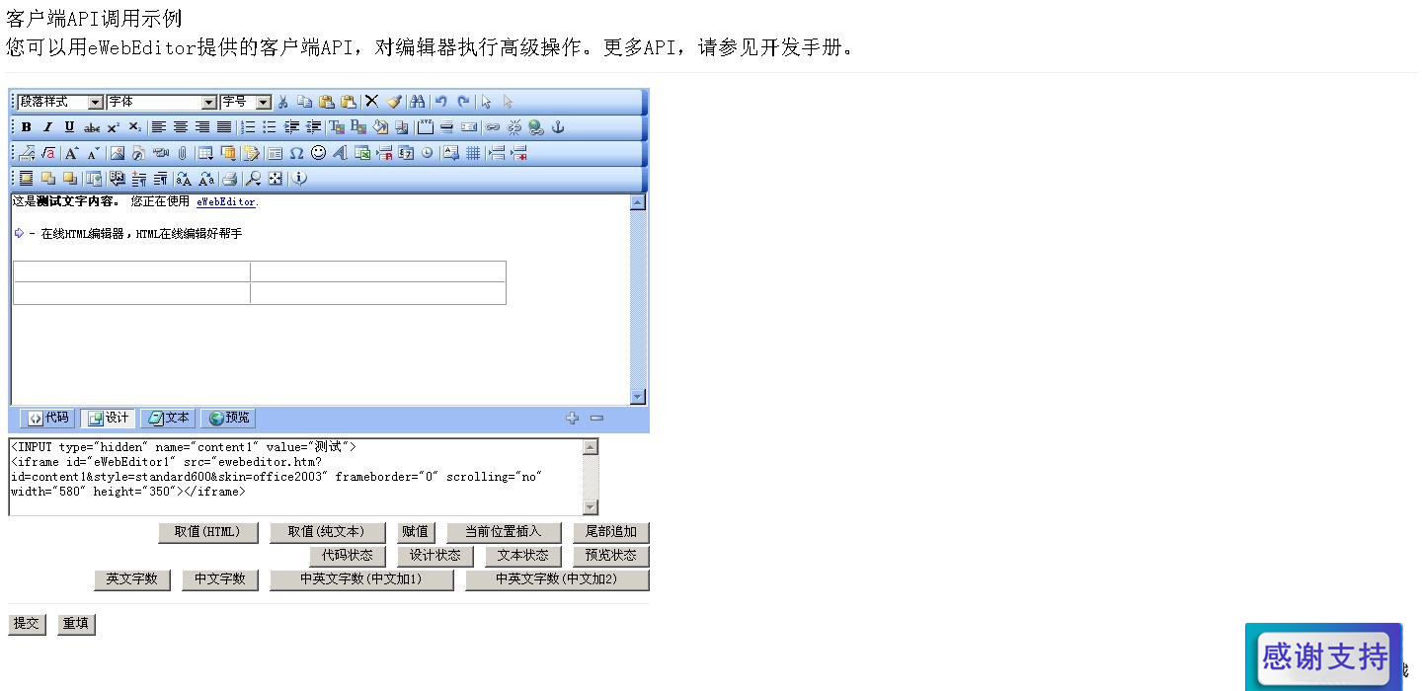Click the 赋值 button
This screenshot has height=691, width=1422.
tap(416, 532)
